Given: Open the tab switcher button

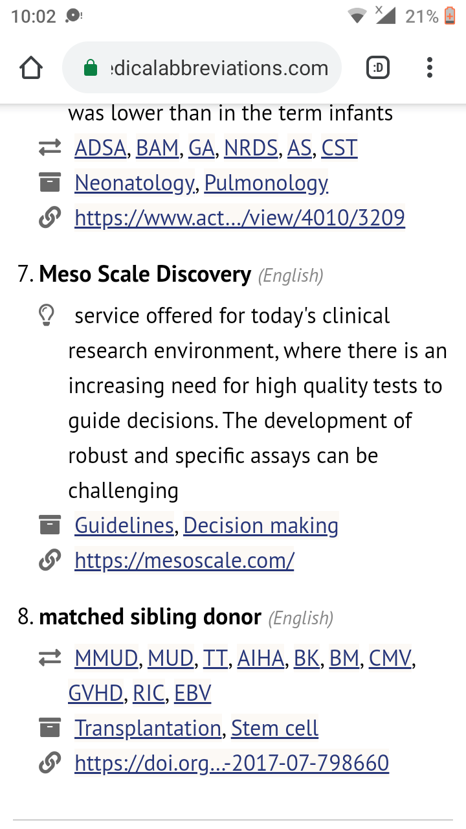Looking at the screenshot, I should click(x=378, y=68).
